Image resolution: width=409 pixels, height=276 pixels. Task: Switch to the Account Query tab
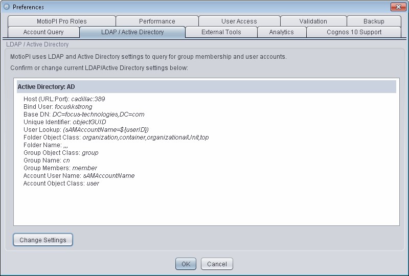click(43, 32)
